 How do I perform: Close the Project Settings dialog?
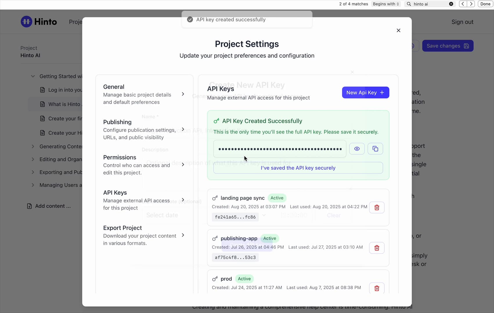[x=399, y=30]
